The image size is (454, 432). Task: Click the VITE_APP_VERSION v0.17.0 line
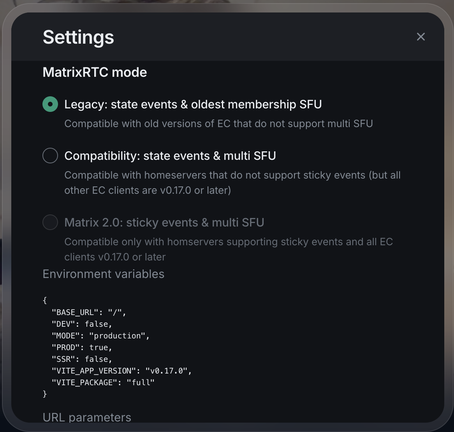pos(121,371)
